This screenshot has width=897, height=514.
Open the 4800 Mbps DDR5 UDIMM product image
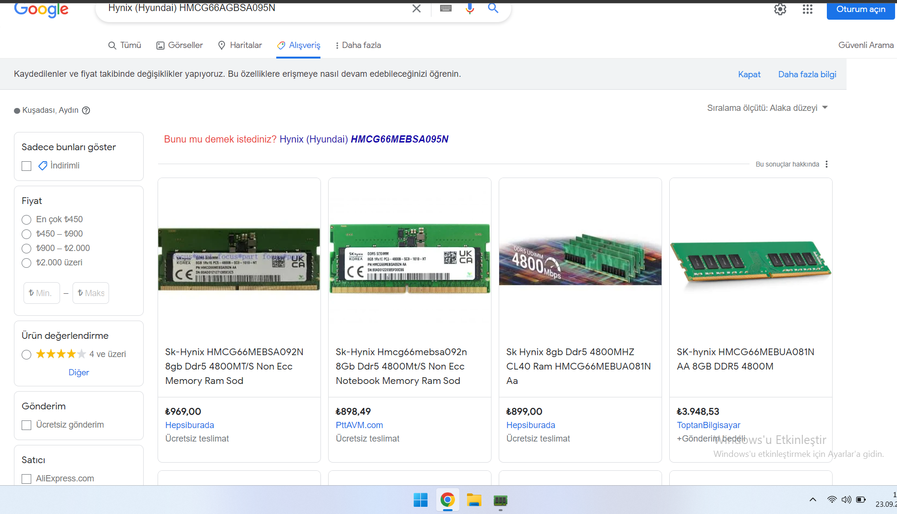coord(580,259)
